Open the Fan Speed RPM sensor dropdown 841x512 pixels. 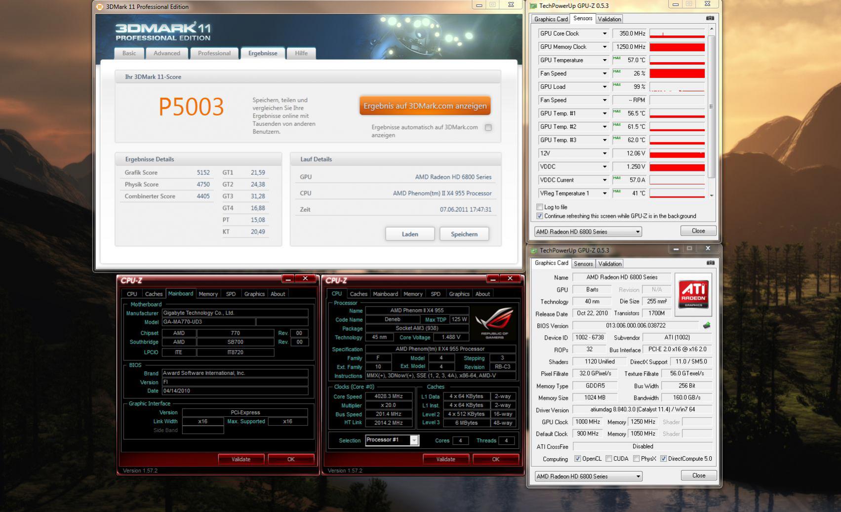(x=604, y=100)
